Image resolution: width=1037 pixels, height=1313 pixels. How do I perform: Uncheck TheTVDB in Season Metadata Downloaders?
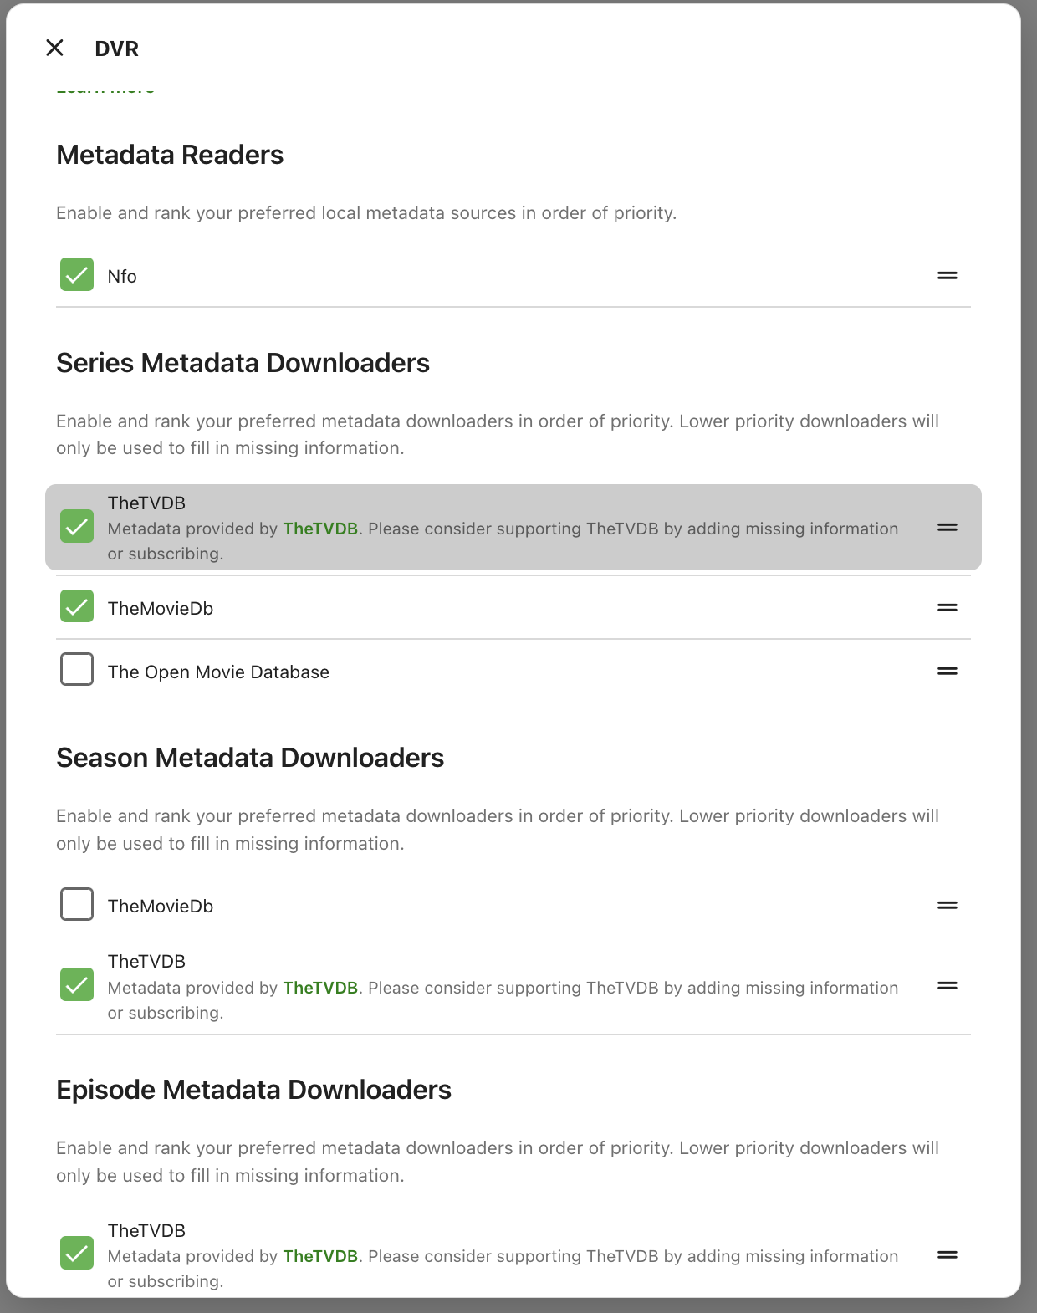tap(77, 985)
